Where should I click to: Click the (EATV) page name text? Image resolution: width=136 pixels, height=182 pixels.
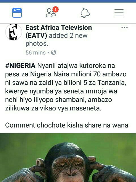36,35
